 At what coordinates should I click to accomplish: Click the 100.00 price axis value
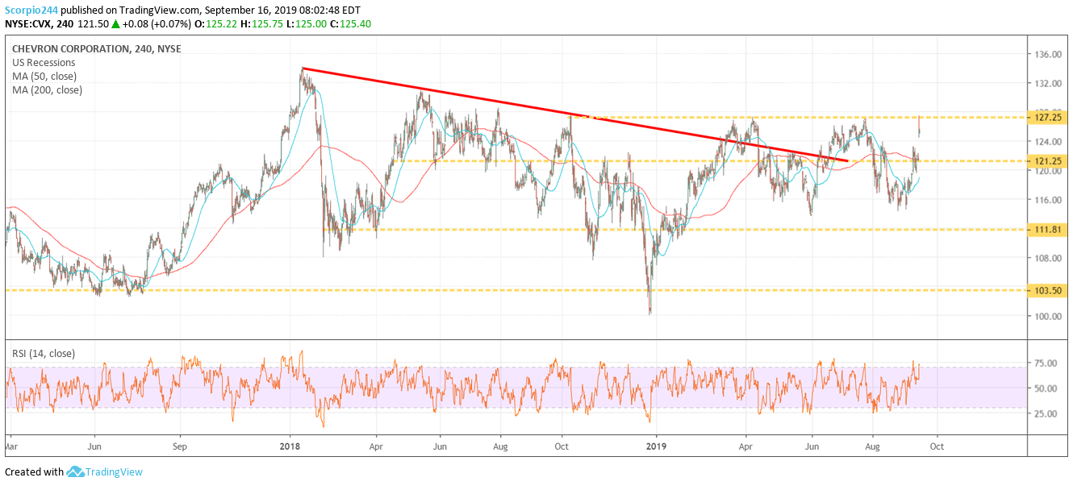(x=1048, y=317)
